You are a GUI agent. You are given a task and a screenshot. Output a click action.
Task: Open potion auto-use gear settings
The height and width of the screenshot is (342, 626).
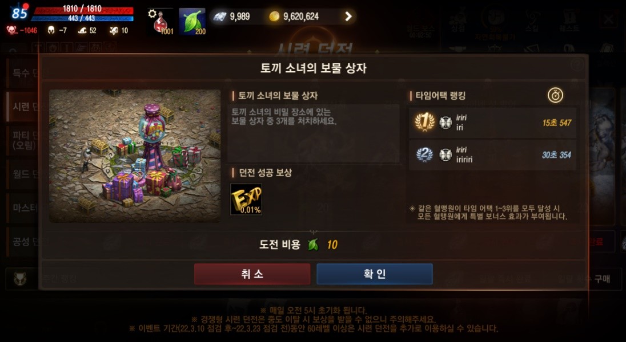point(152,14)
